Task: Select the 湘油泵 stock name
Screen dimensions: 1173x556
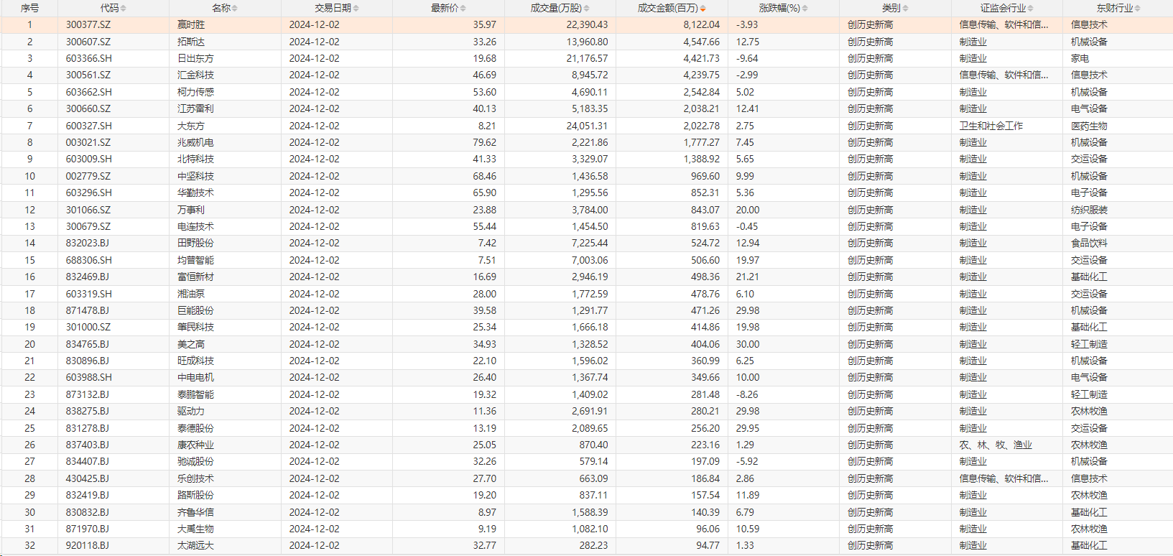Action: 191,294
